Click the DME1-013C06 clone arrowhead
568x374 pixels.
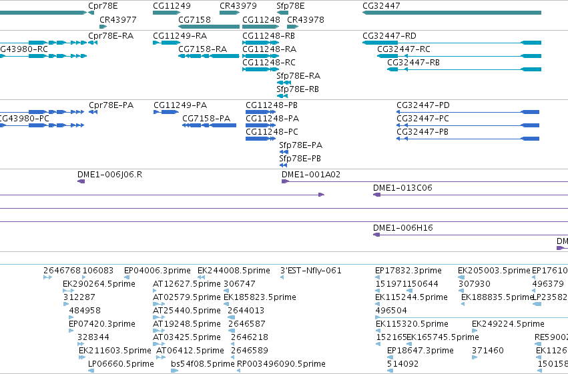click(376, 195)
